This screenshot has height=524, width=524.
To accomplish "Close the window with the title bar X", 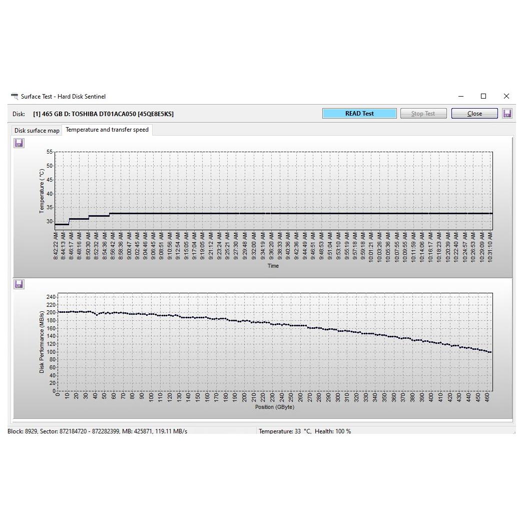I will (x=506, y=97).
